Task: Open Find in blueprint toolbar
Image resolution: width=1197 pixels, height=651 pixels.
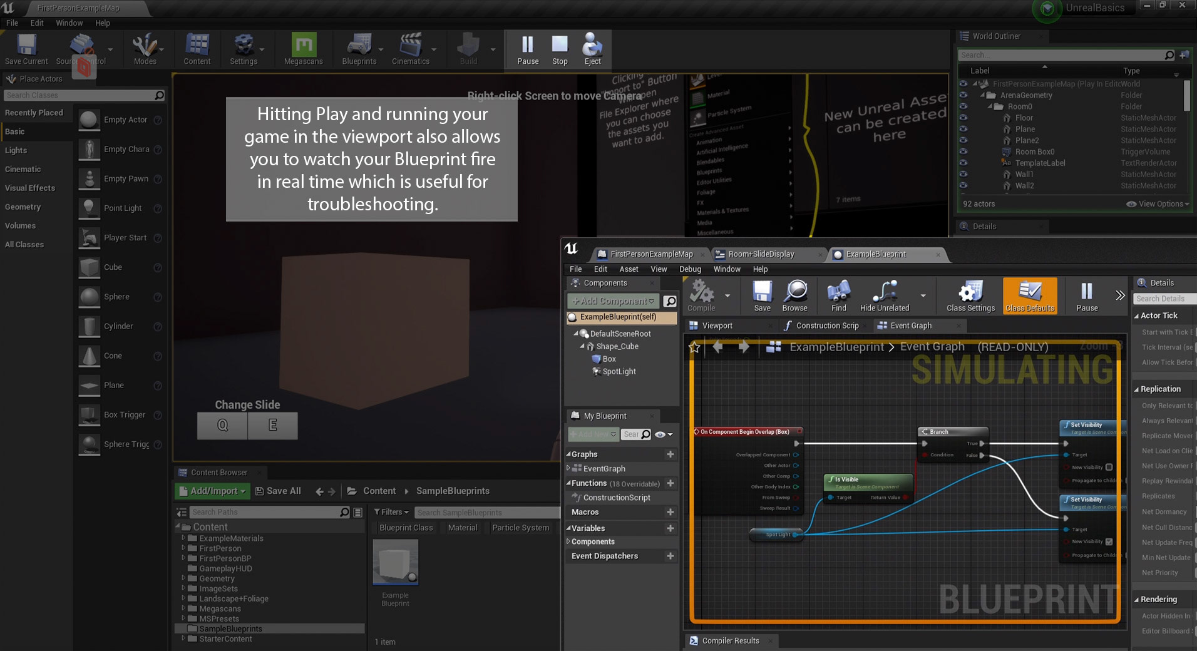Action: (839, 295)
